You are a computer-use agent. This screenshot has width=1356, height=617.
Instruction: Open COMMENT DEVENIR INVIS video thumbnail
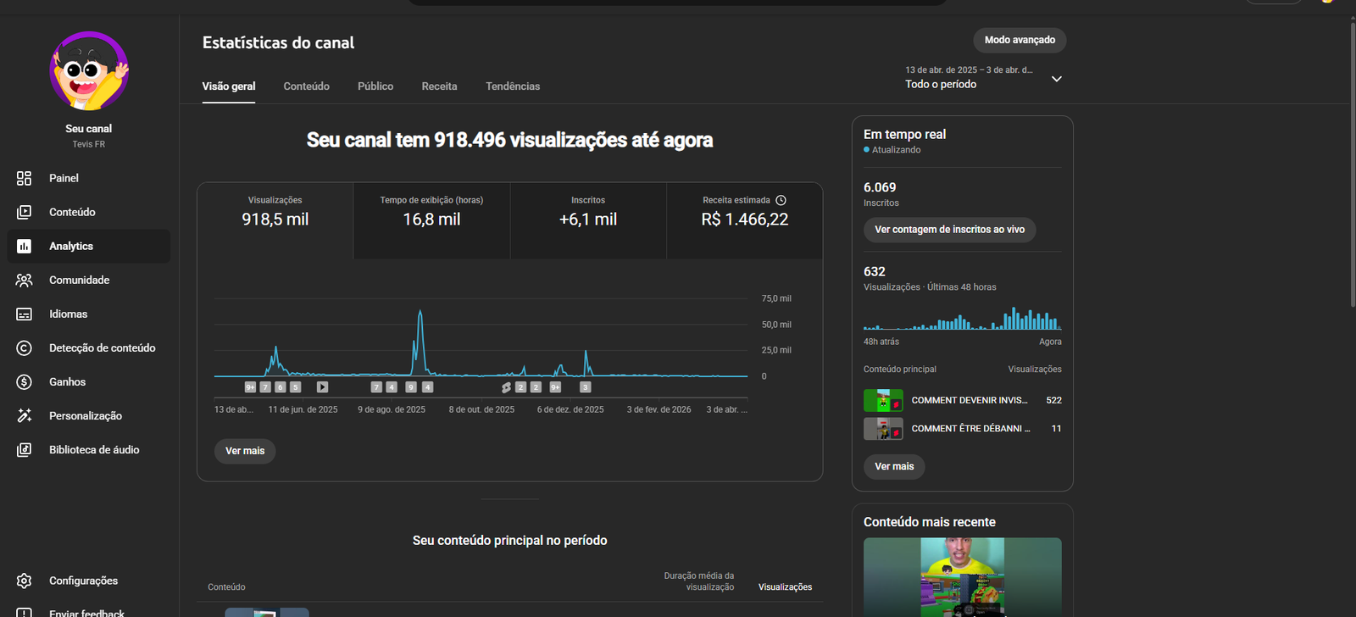tap(883, 400)
